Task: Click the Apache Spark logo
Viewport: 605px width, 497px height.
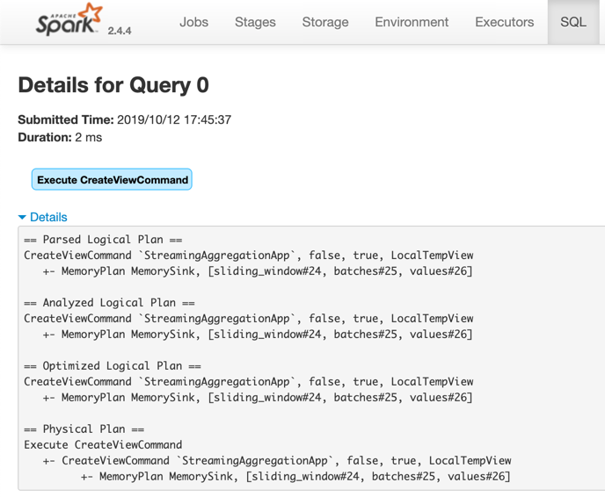Action: 69,20
